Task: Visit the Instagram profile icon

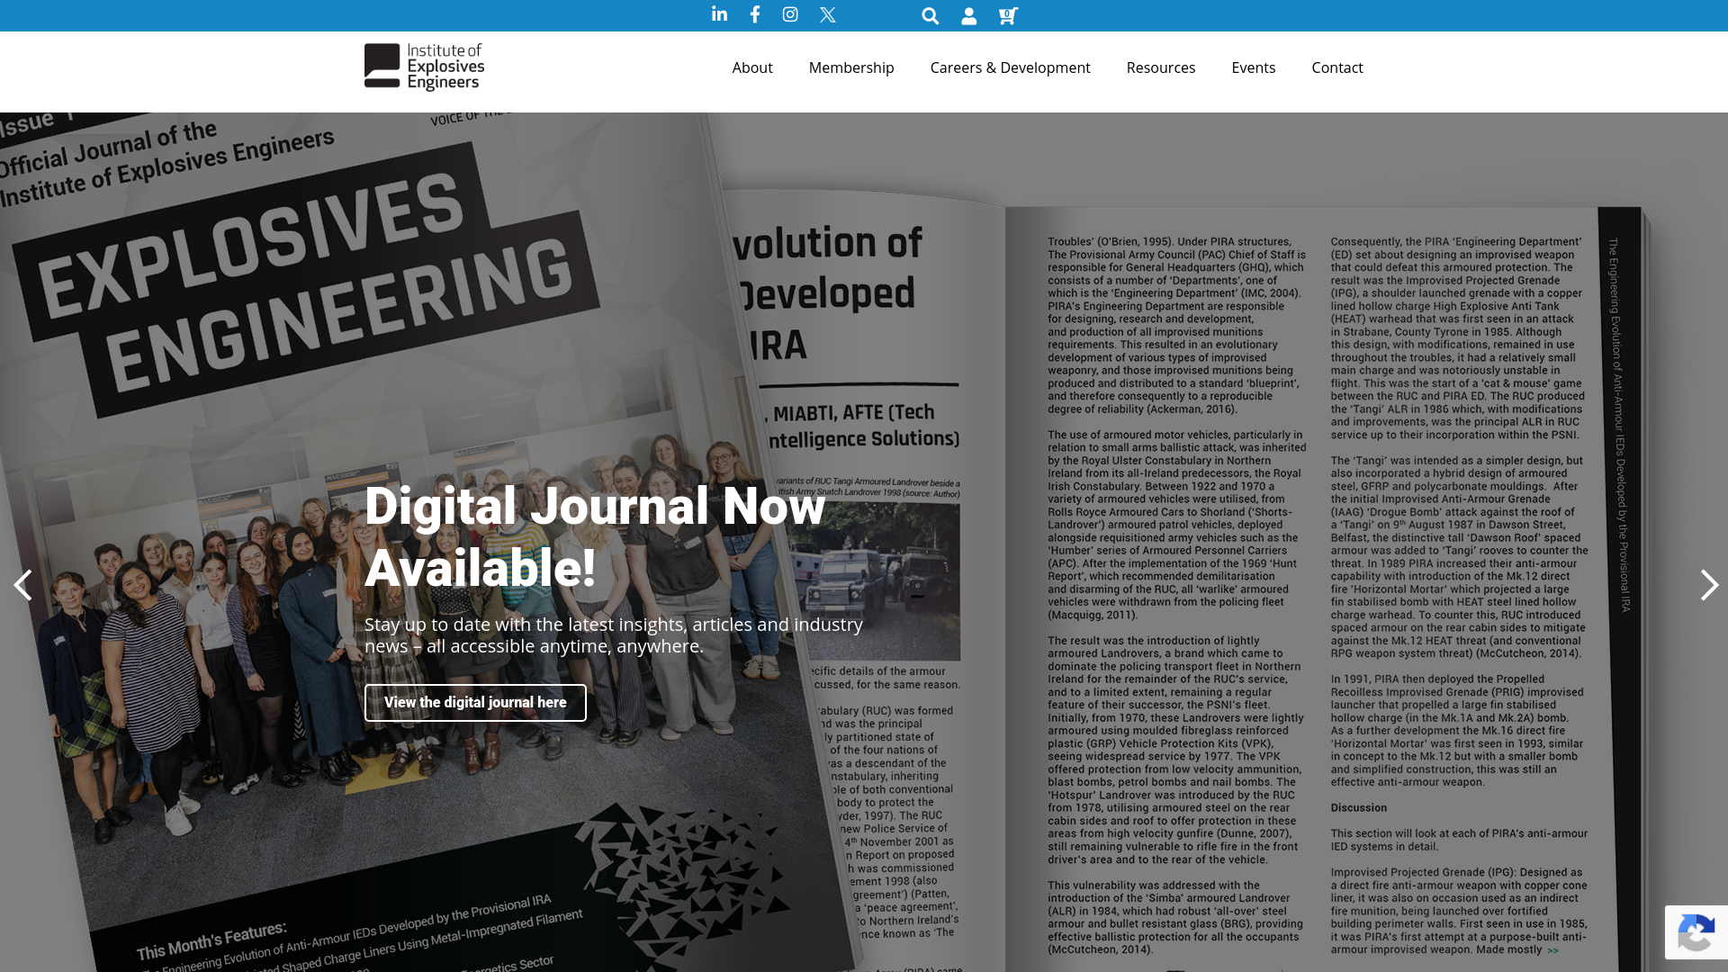Action: coord(790,14)
